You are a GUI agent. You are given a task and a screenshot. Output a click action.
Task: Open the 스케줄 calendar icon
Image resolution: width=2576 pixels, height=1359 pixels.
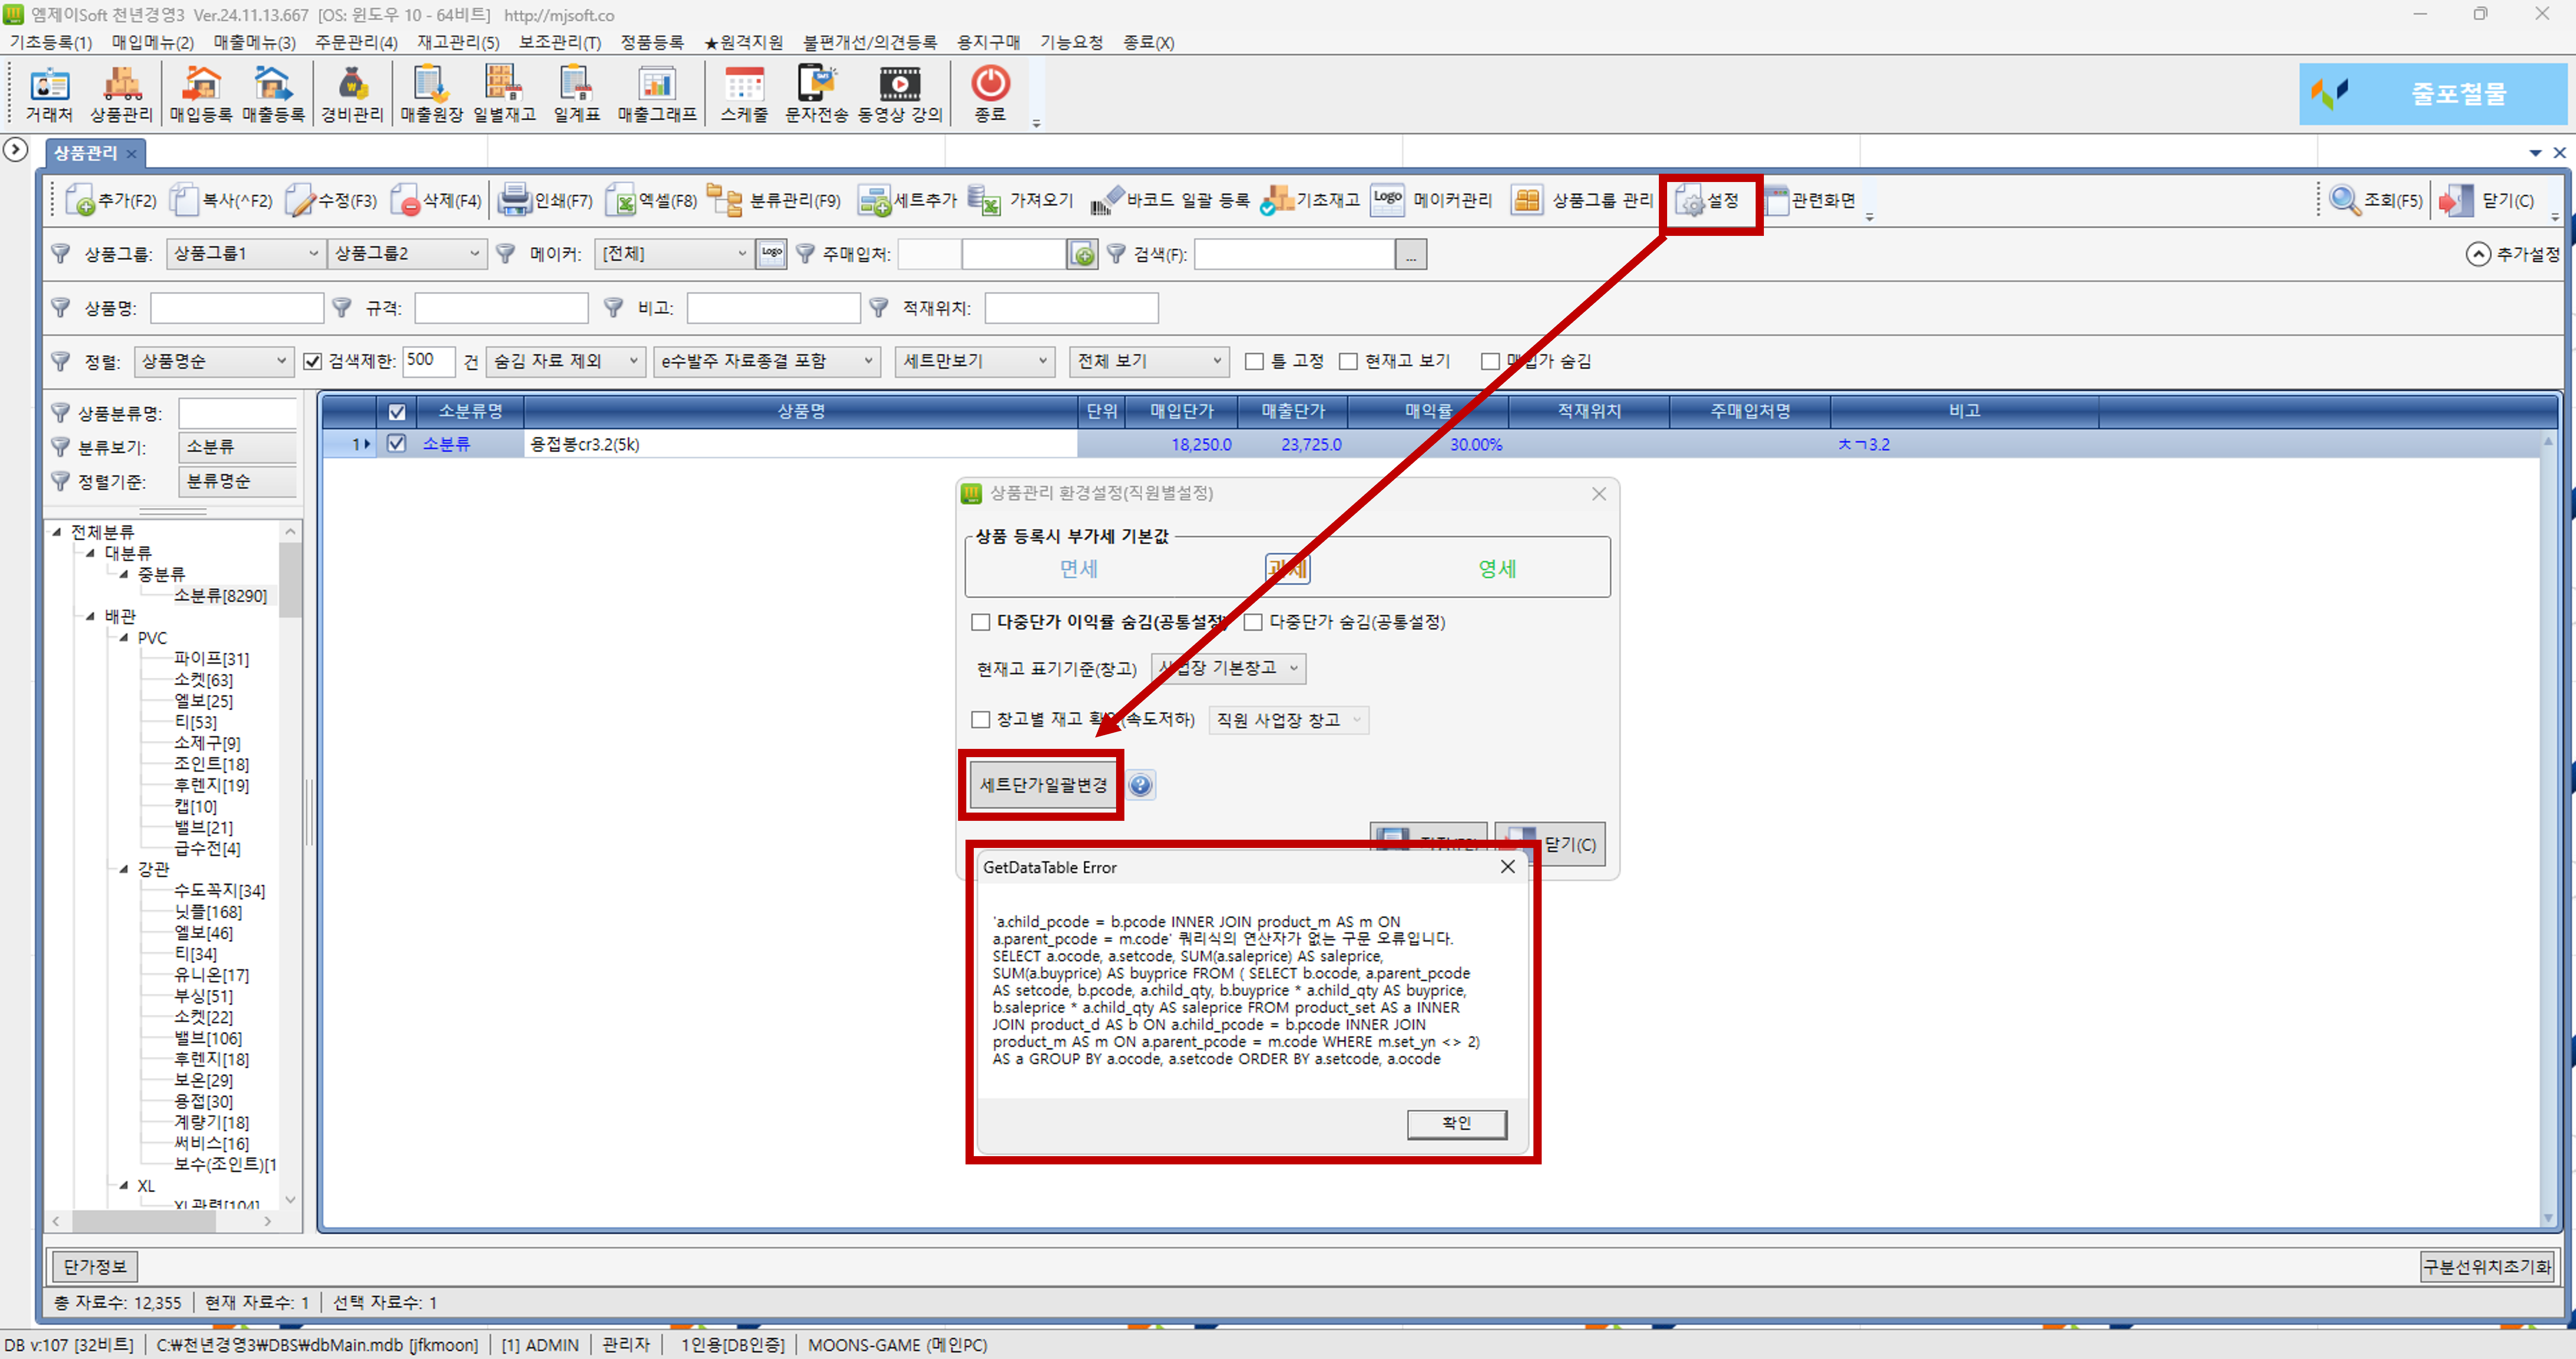(x=744, y=94)
